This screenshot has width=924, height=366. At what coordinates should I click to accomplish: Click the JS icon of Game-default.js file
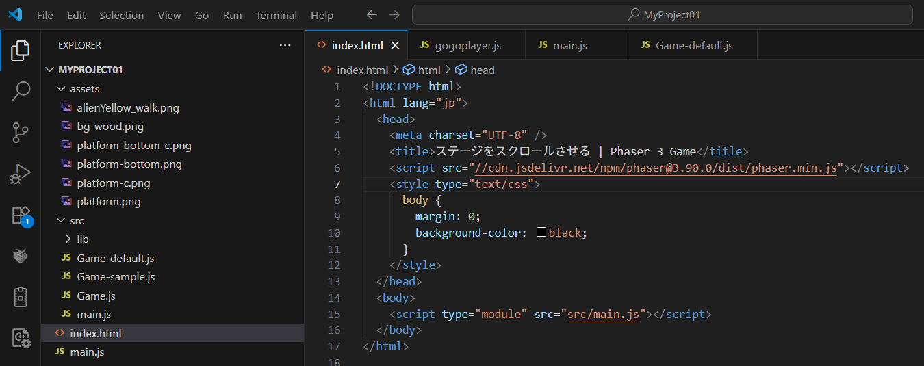coord(66,258)
